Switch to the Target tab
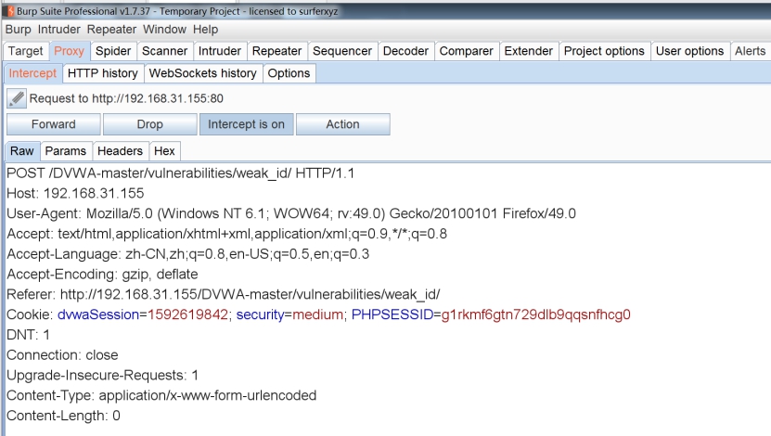 pos(26,51)
